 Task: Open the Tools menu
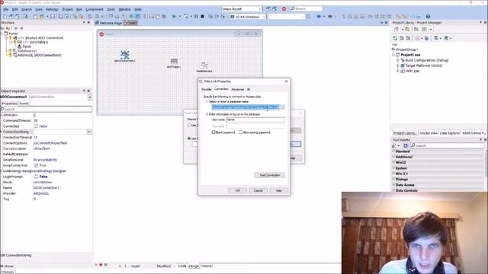pos(111,9)
